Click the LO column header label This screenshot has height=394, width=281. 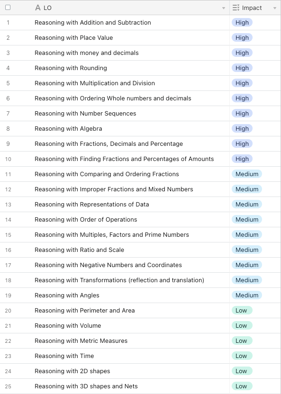(47, 8)
